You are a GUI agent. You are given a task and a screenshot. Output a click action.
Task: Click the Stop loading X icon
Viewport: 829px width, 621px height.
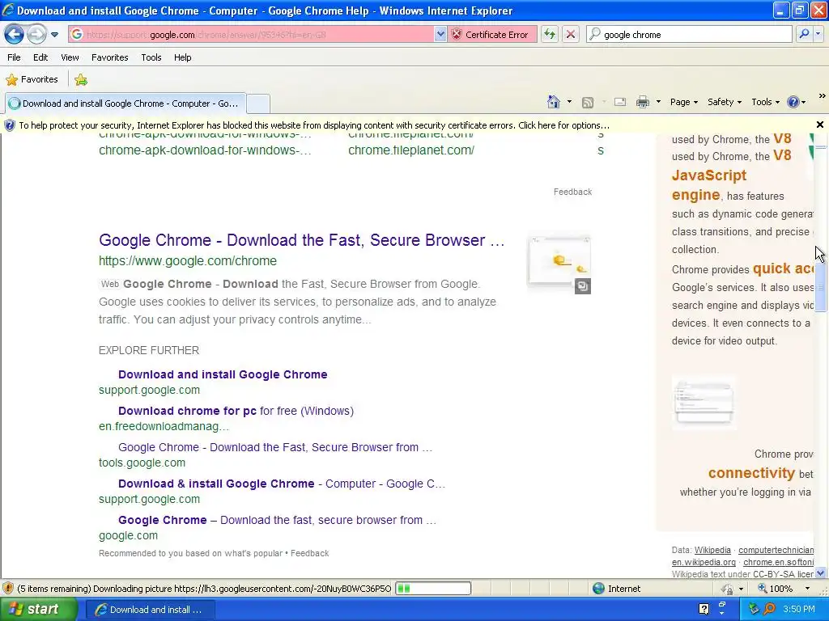click(x=571, y=35)
